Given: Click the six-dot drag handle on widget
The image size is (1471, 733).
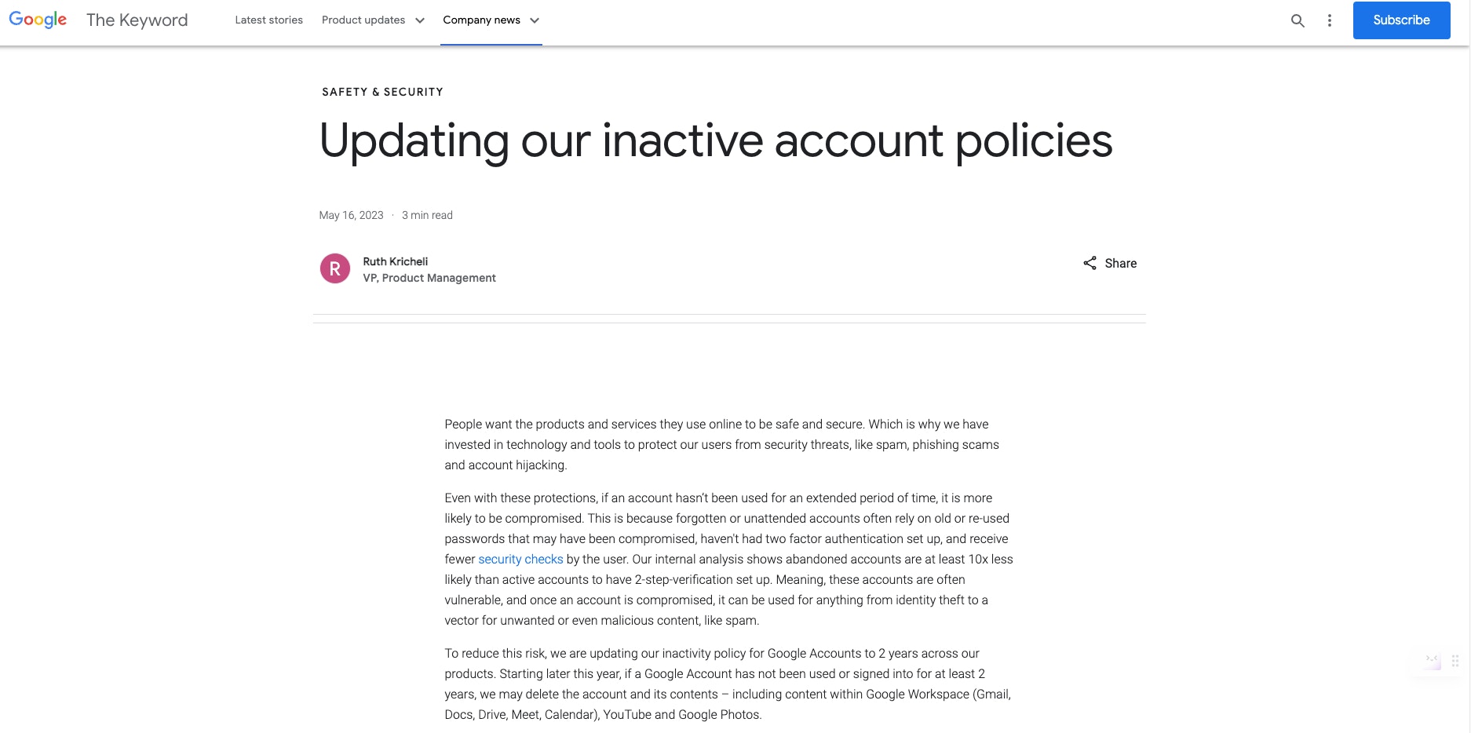Looking at the screenshot, I should point(1455,661).
